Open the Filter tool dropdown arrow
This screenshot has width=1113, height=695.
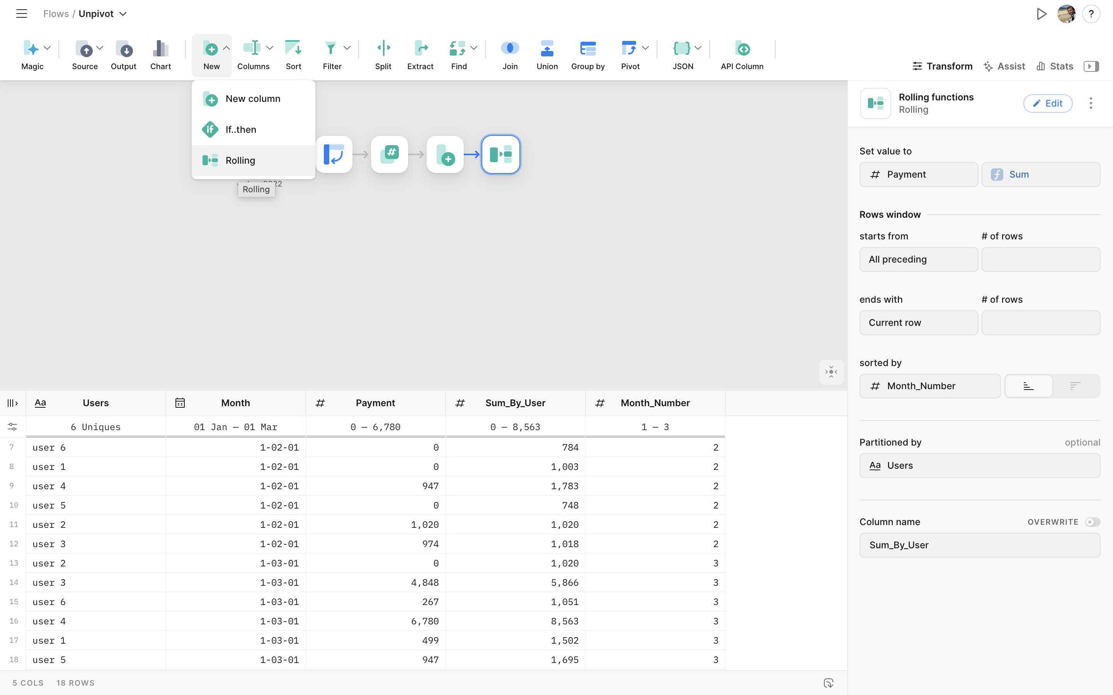[x=347, y=48]
